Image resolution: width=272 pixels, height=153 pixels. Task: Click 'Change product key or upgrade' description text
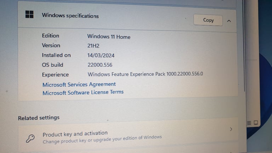102,140
